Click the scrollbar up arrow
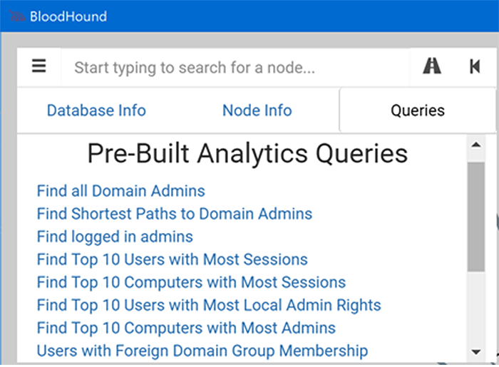The width and height of the screenshot is (499, 367). tap(475, 145)
